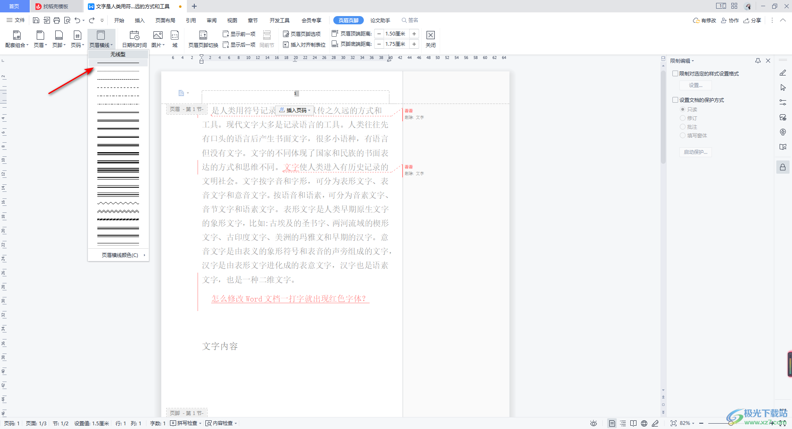This screenshot has width=792, height=429.
Task: Click the 关闭 header-footer close icon
Action: (431, 39)
